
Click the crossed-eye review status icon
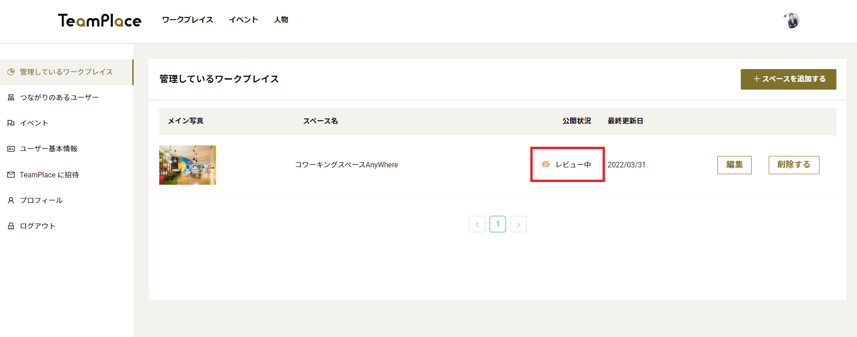(546, 164)
